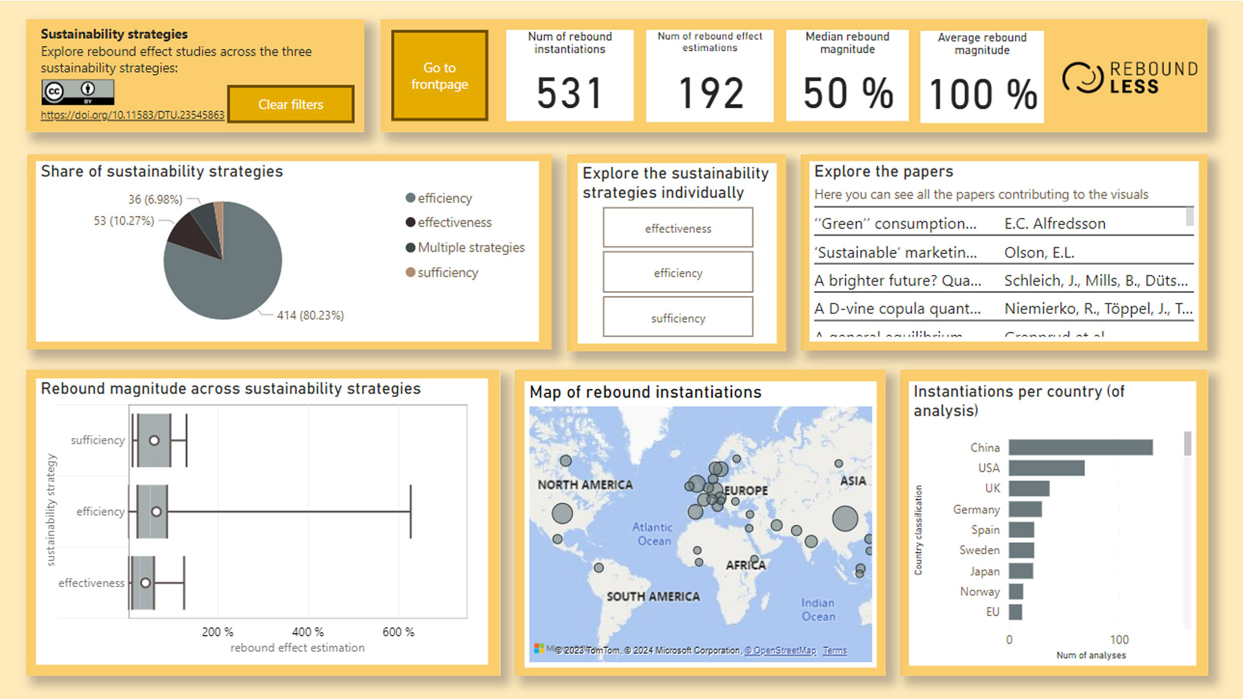
Task: Open the map Terms link
Action: [834, 650]
